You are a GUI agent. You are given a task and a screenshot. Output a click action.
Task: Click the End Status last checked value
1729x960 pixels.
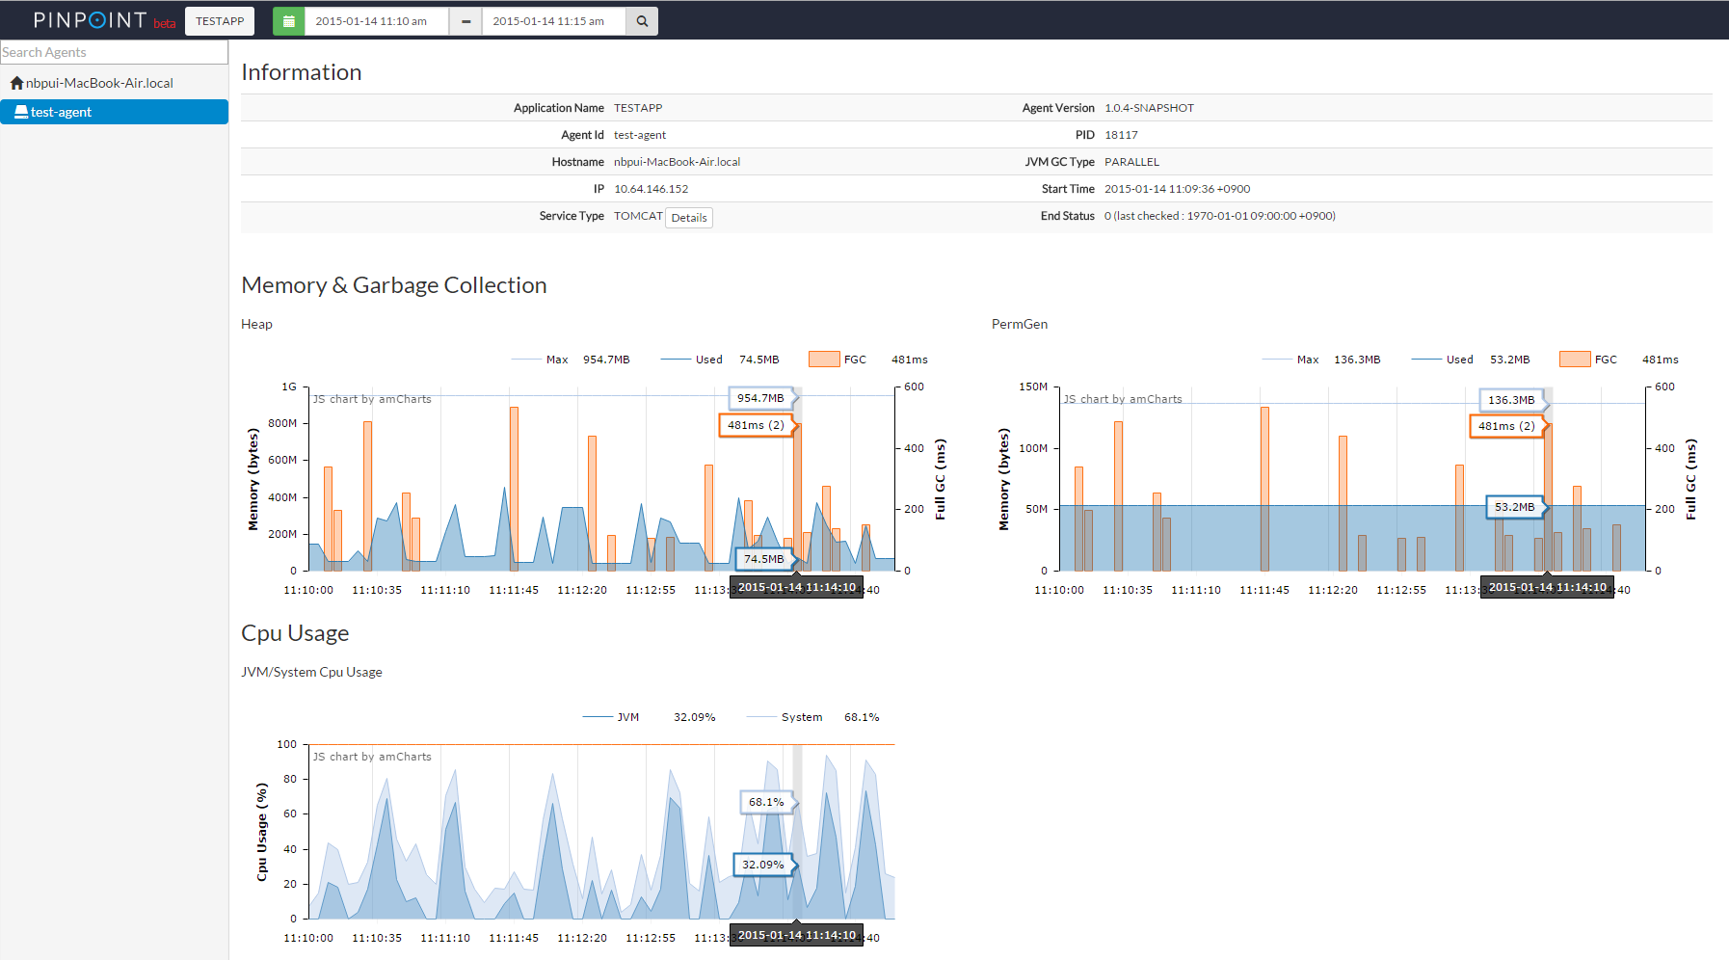coord(1219,216)
